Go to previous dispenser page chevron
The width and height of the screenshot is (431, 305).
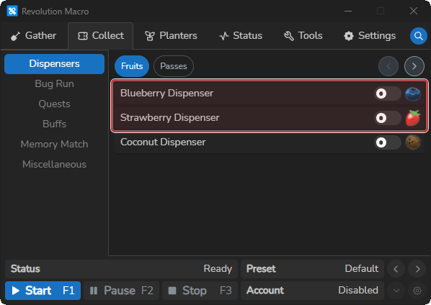[388, 66]
